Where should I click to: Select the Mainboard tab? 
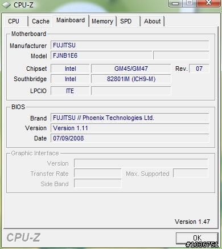pos(71,21)
